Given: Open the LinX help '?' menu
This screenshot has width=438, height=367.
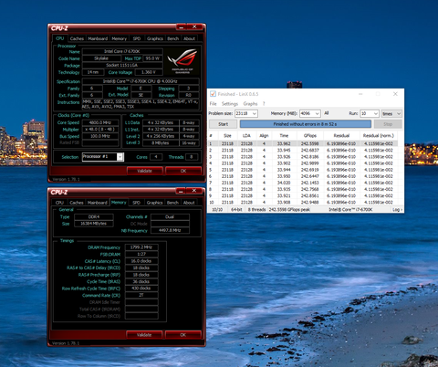Looking at the screenshot, I should [264, 104].
